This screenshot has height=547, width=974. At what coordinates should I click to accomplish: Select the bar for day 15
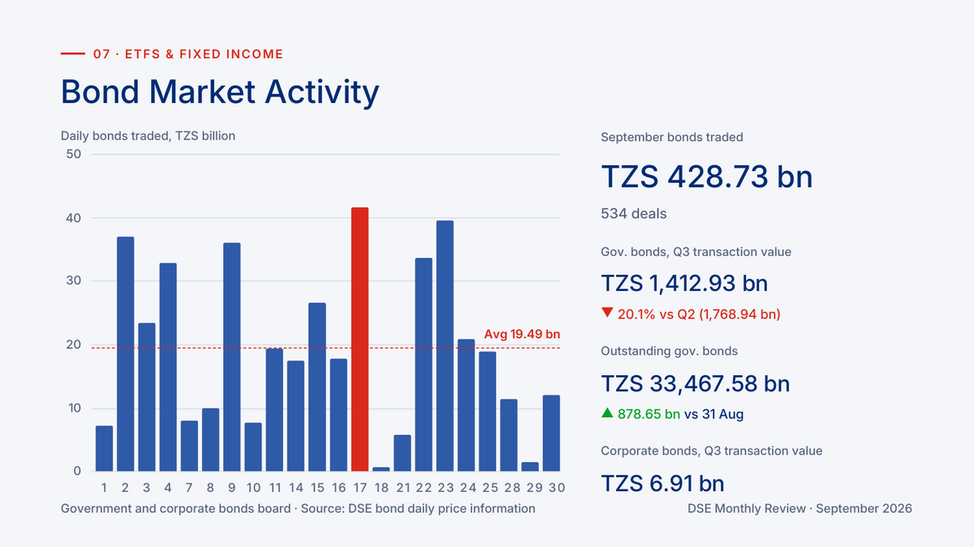pyautogui.click(x=317, y=387)
